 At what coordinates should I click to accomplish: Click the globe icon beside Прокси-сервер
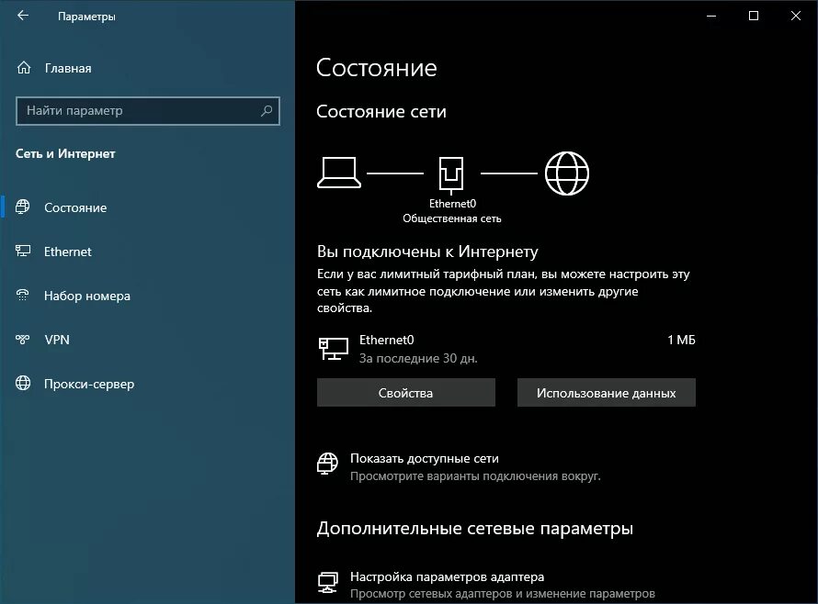click(x=22, y=383)
